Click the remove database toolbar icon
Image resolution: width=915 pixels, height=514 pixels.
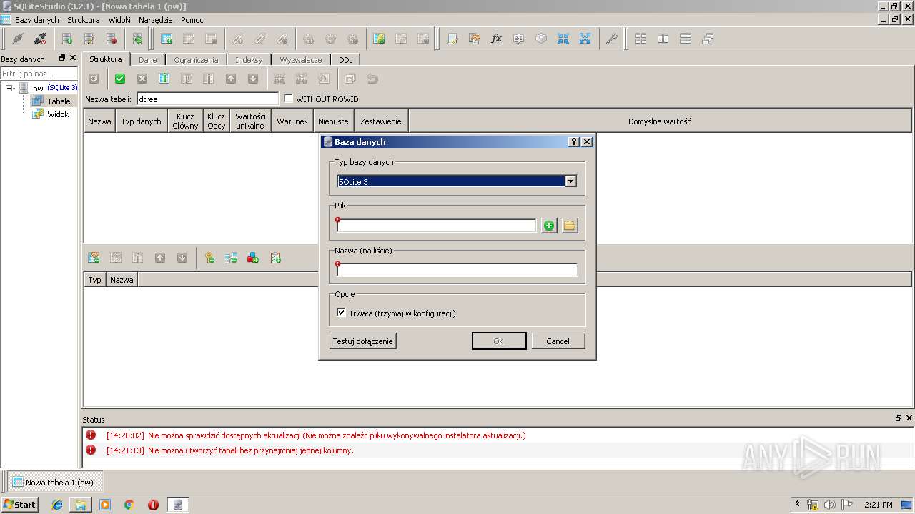[112, 39]
